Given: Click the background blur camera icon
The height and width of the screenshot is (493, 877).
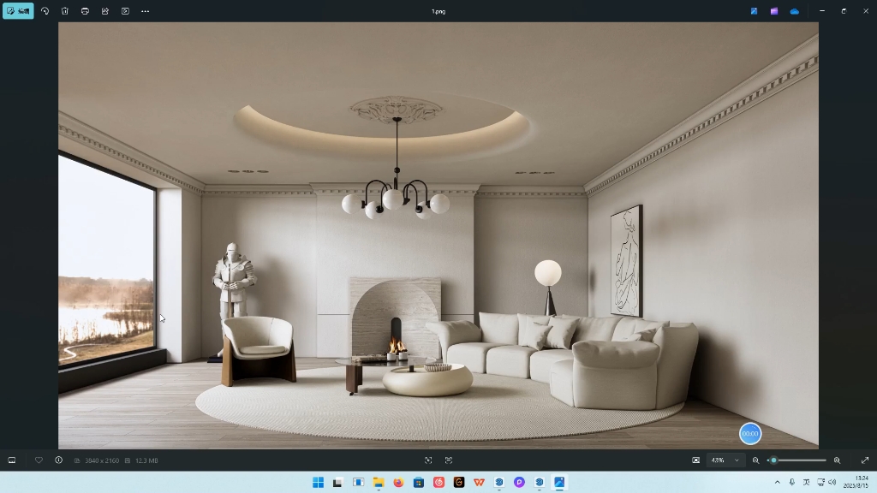Looking at the screenshot, I should (x=695, y=460).
